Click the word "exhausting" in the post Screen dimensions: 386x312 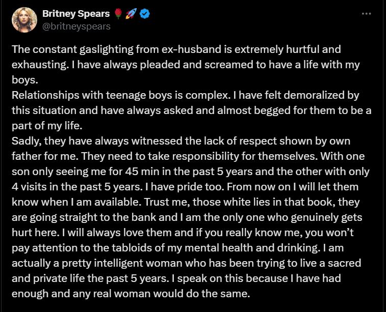tap(36, 65)
